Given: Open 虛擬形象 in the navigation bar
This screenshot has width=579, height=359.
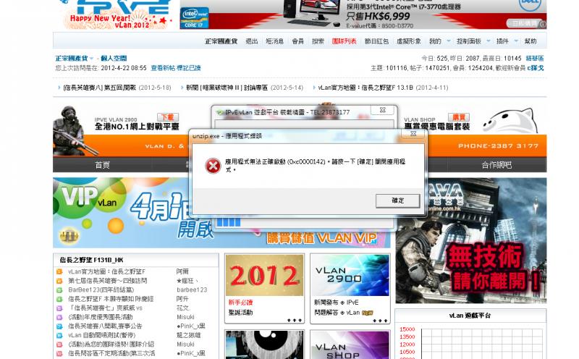Looking at the screenshot, I should [x=409, y=41].
